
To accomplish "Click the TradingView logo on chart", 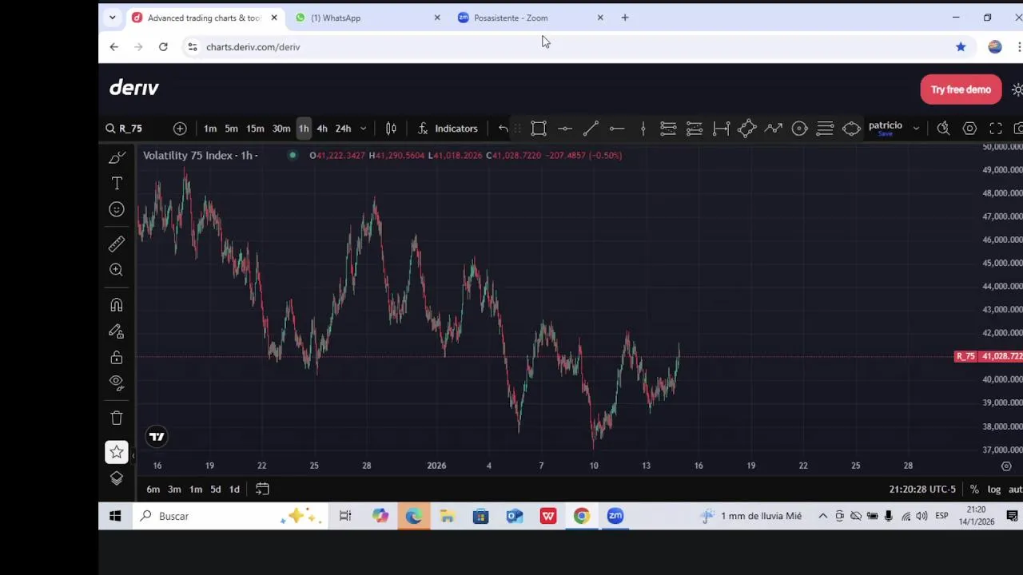I will pos(157,437).
